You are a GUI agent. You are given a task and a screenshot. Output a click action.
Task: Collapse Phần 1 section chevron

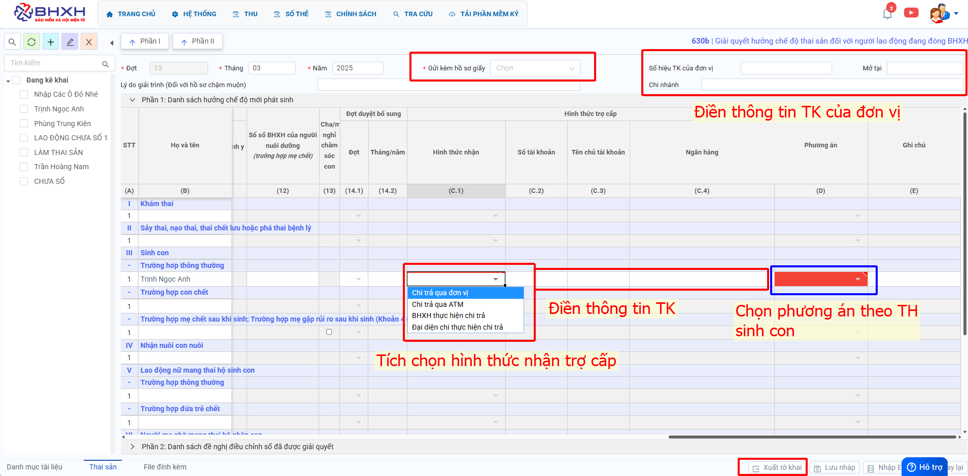[132, 100]
